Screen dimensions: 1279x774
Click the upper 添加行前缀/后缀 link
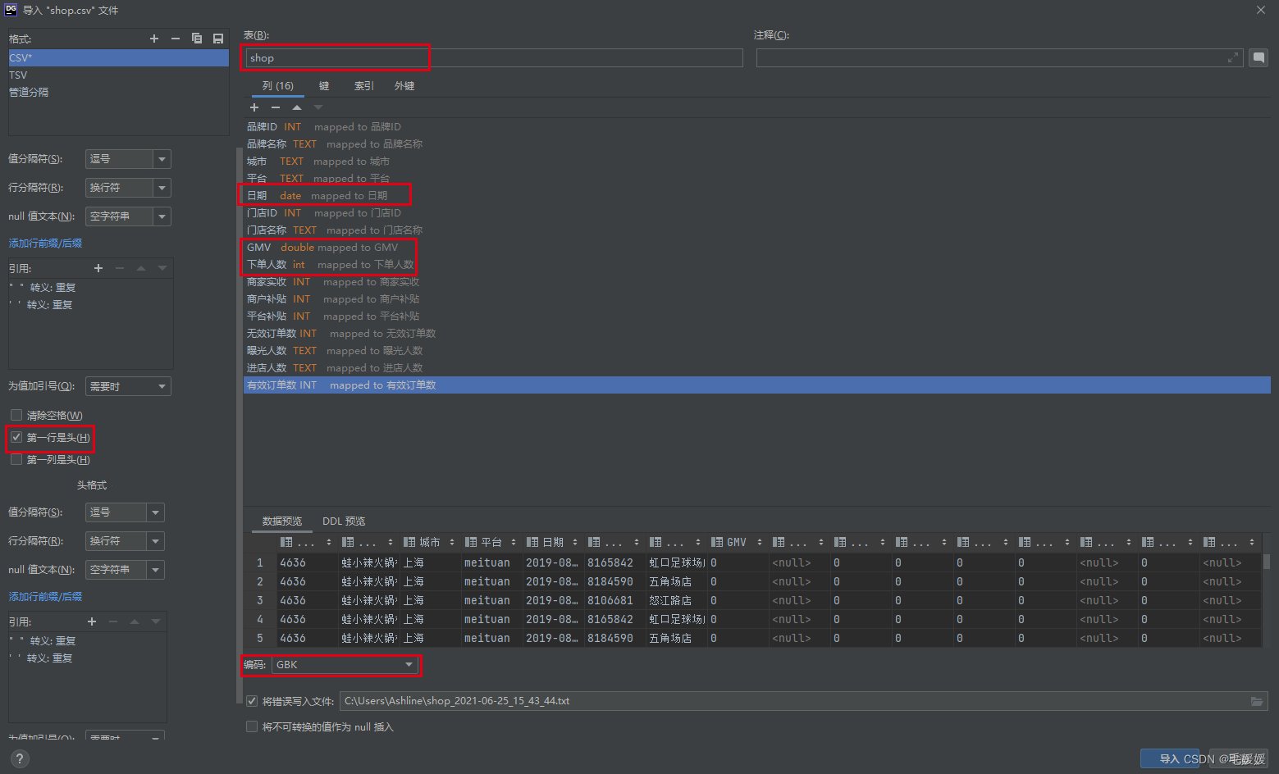click(x=45, y=244)
